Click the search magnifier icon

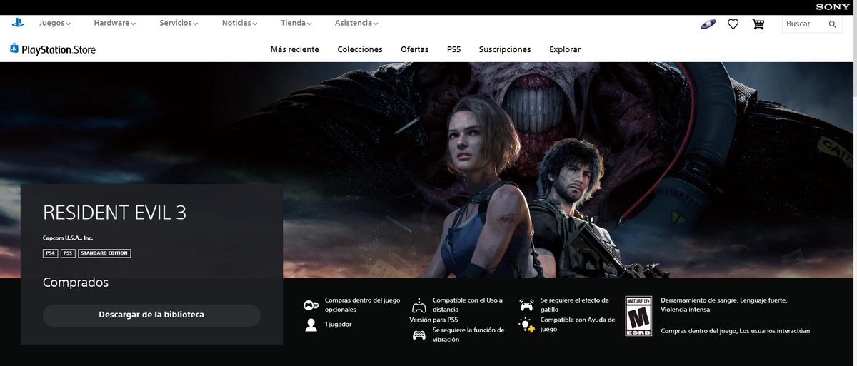pos(832,24)
